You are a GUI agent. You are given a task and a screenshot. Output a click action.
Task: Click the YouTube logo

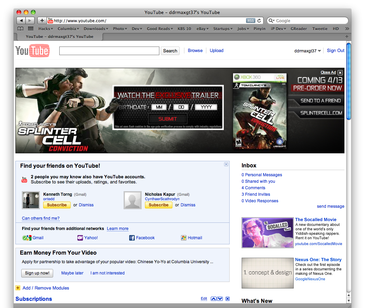click(x=33, y=50)
